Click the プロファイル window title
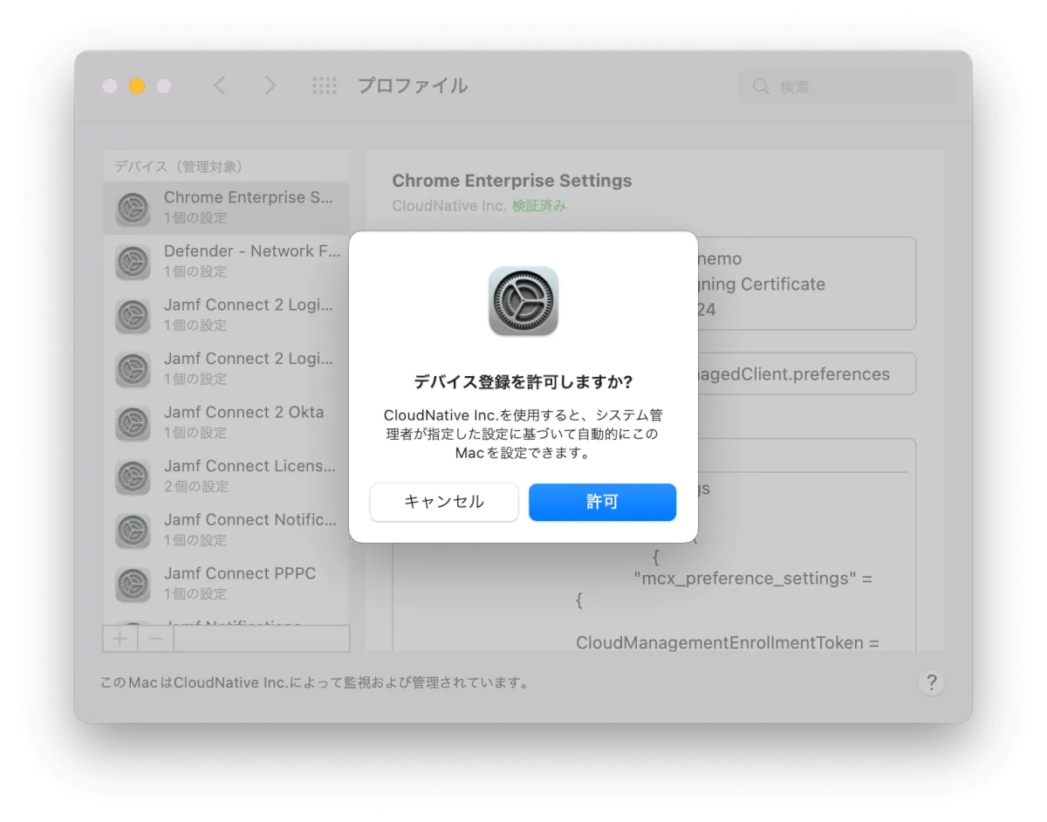 pos(413,86)
